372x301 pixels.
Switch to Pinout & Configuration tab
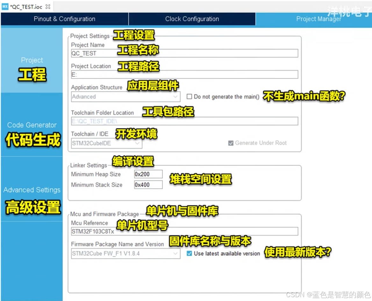point(65,19)
